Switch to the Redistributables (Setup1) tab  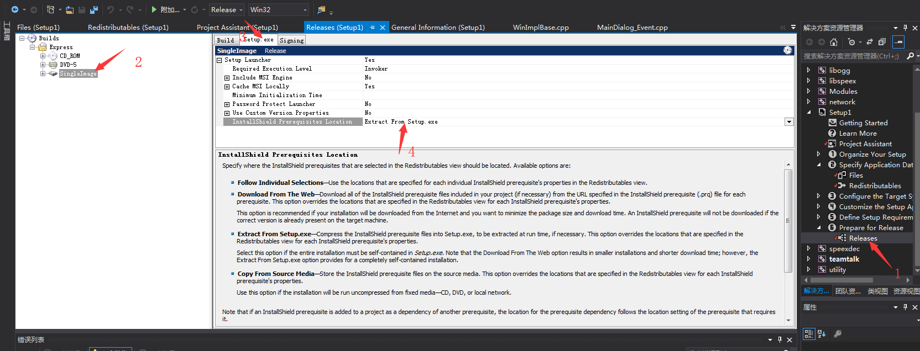(128, 27)
